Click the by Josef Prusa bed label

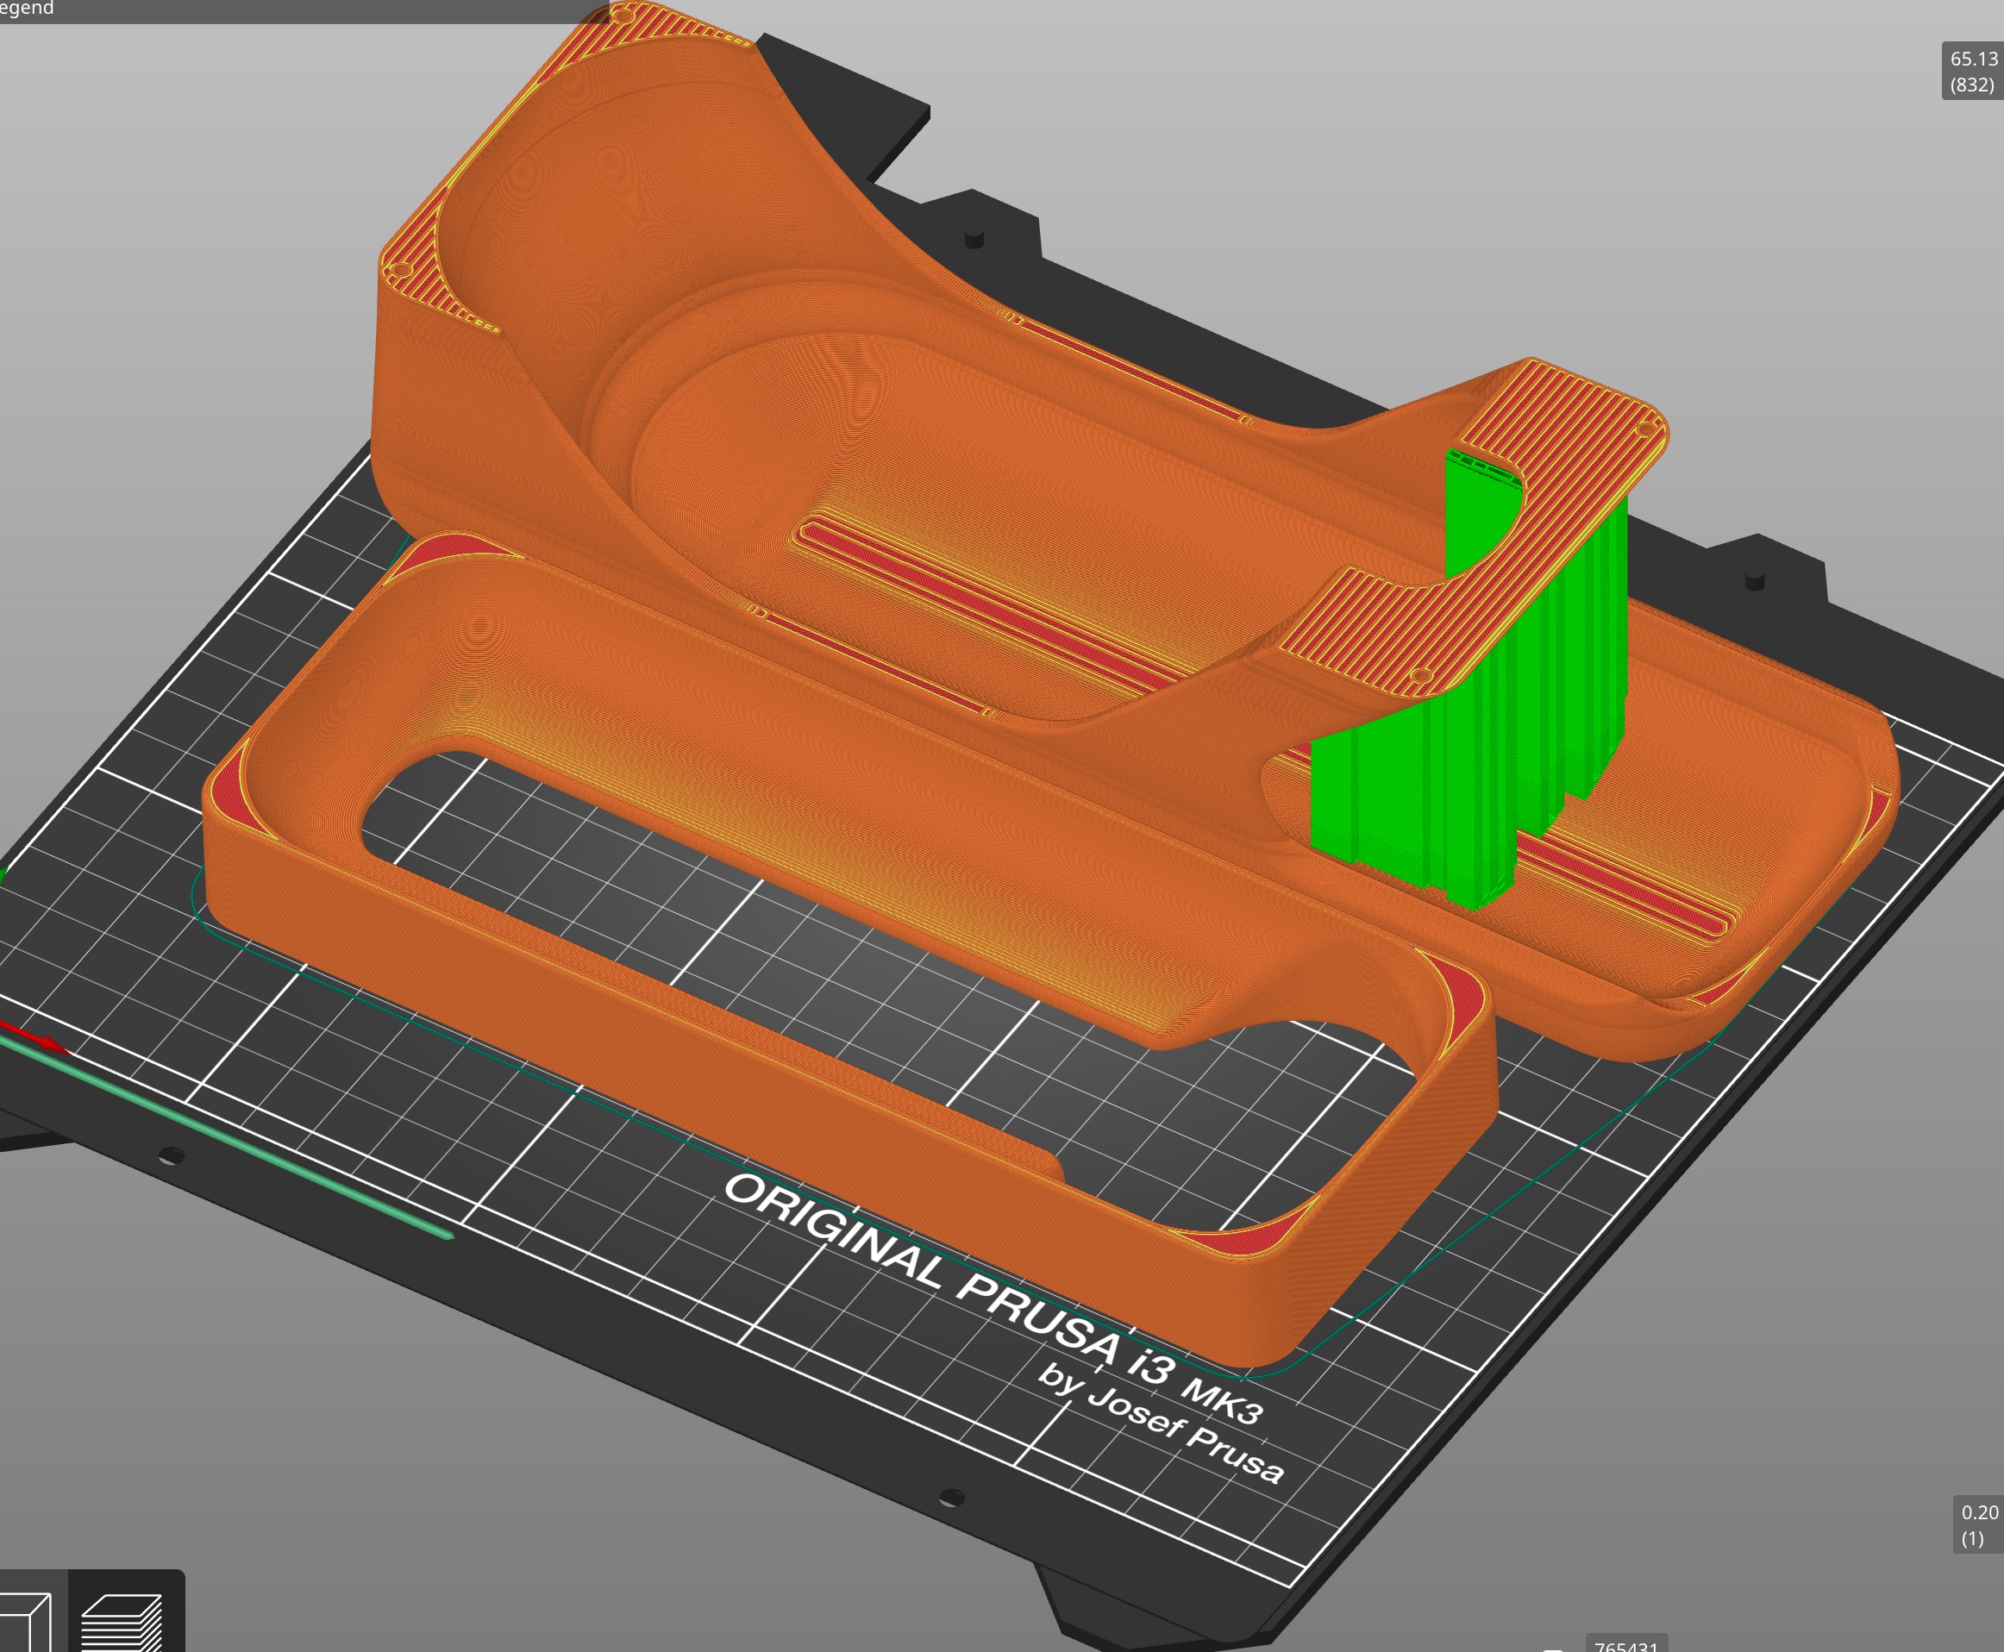1161,1423
